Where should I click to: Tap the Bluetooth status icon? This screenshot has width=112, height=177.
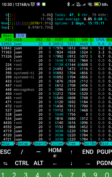coord(68,4)
